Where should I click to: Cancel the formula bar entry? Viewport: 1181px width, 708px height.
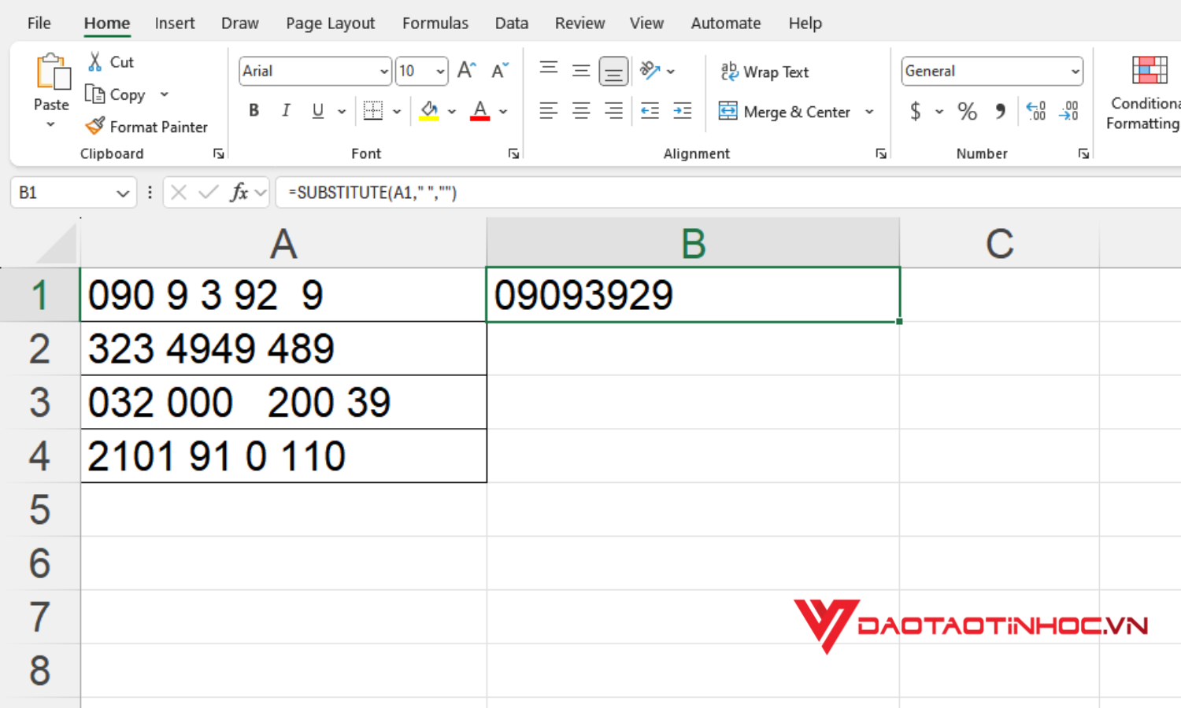coord(179,193)
